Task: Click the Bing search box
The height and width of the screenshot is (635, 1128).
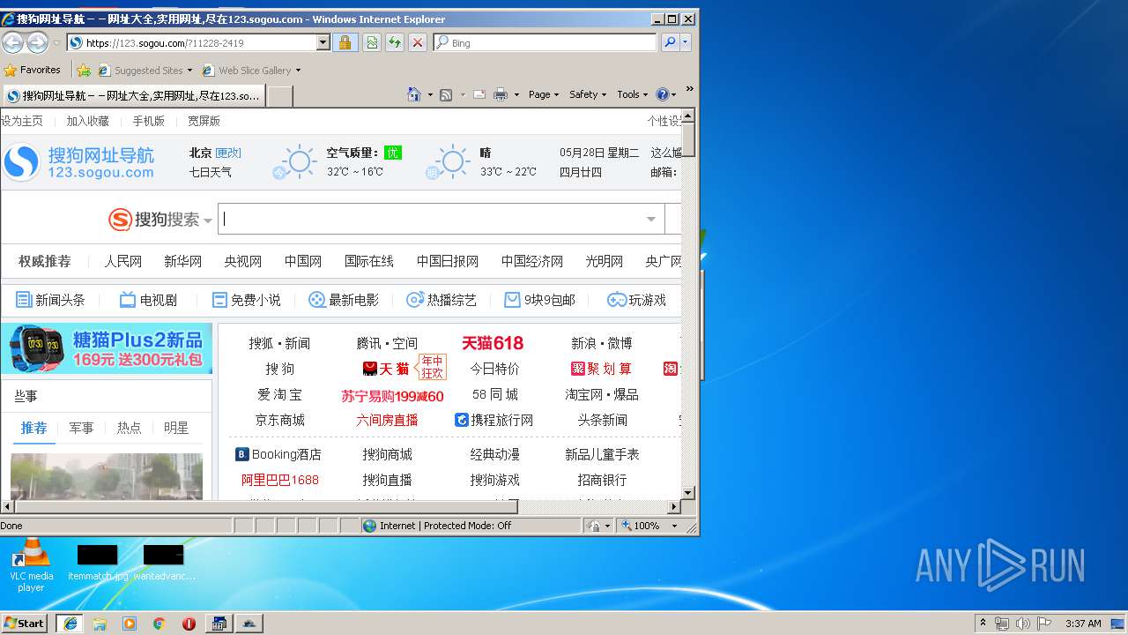Action: click(x=545, y=42)
